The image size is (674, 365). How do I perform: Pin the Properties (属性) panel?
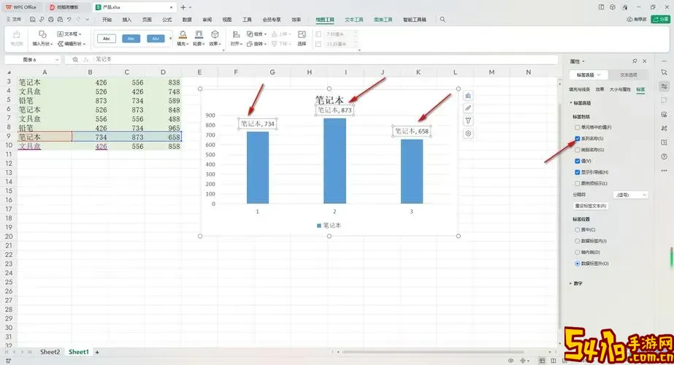point(635,61)
